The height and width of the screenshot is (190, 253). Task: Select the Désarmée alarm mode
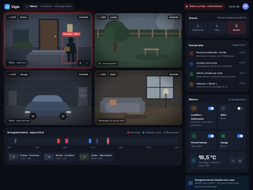pos(198,28)
